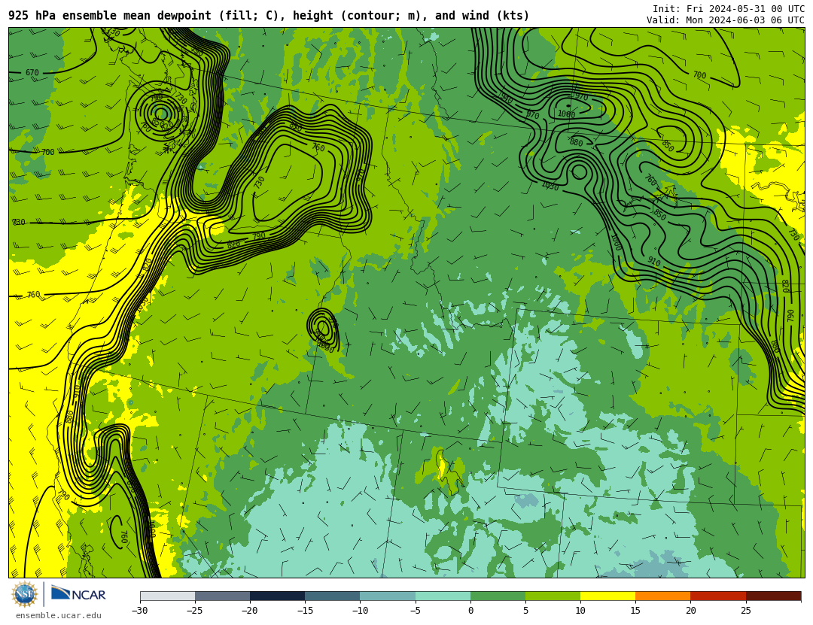Select the 5 to 10 lime swatch
This screenshot has height=625, width=813.
(553, 596)
